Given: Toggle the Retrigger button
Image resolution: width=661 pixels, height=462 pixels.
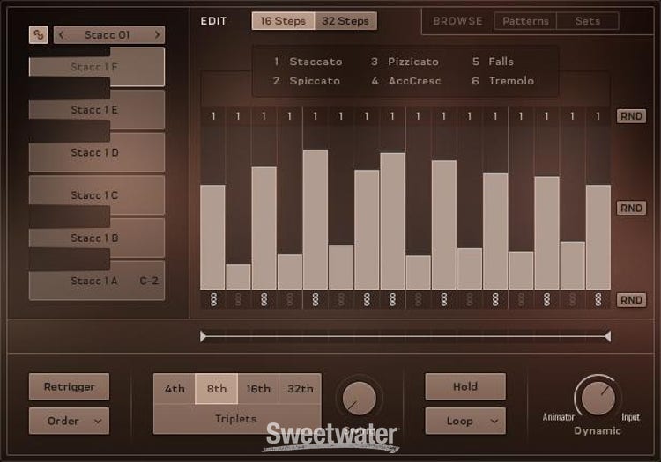Looking at the screenshot, I should [x=69, y=386].
